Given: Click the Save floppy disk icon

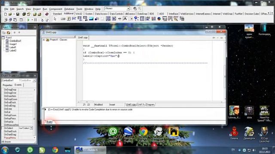Looking at the screenshot, I should (18, 14).
